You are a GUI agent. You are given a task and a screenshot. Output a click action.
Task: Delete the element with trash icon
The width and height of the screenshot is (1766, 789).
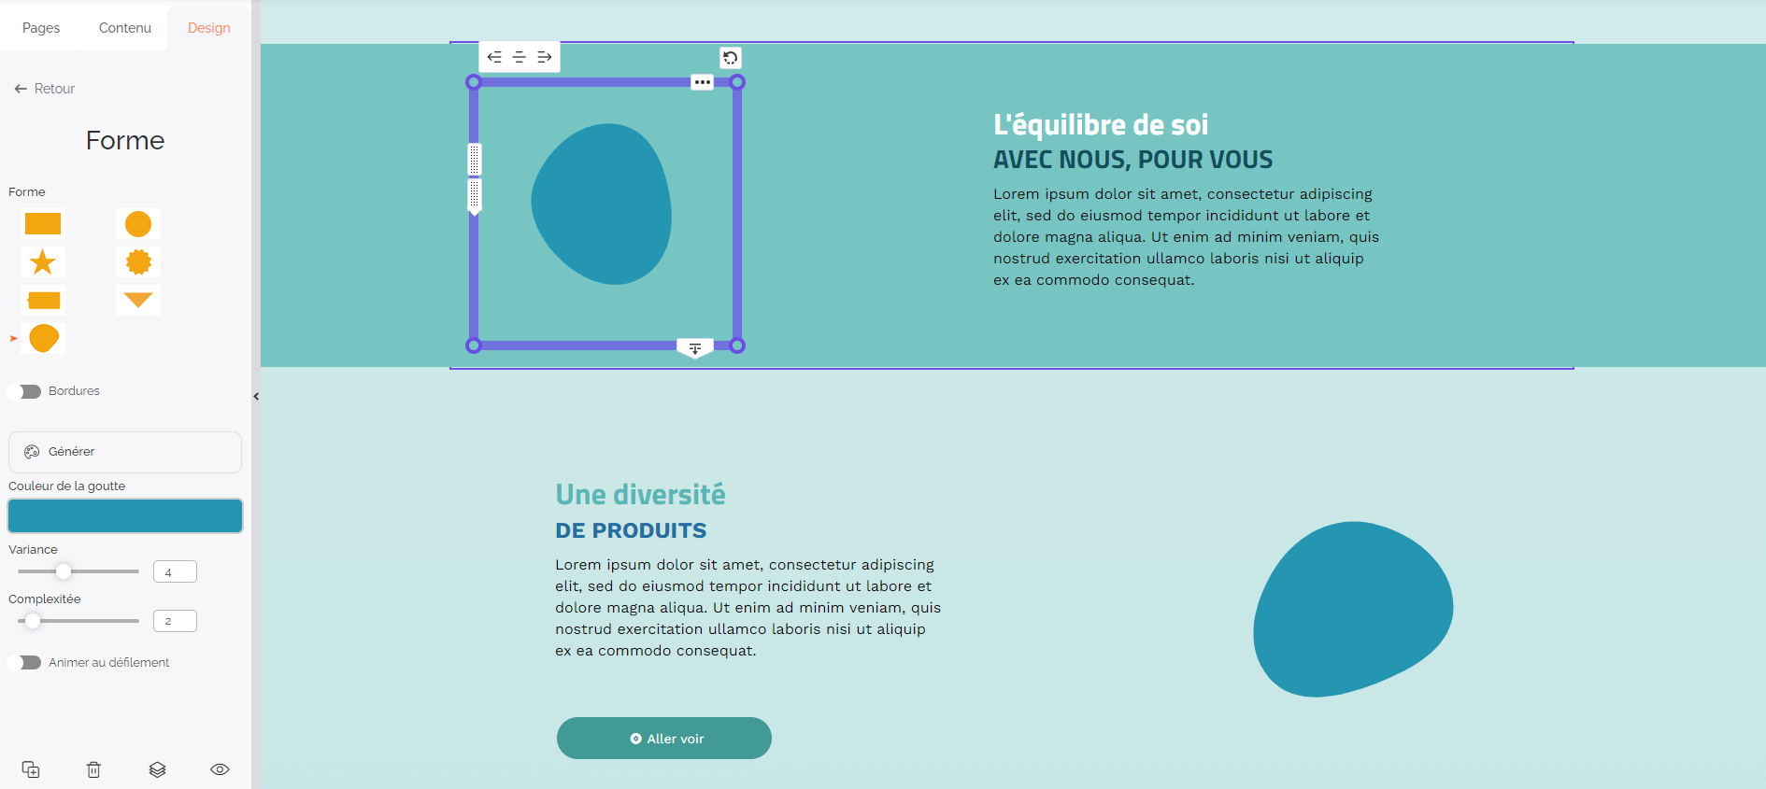point(93,769)
